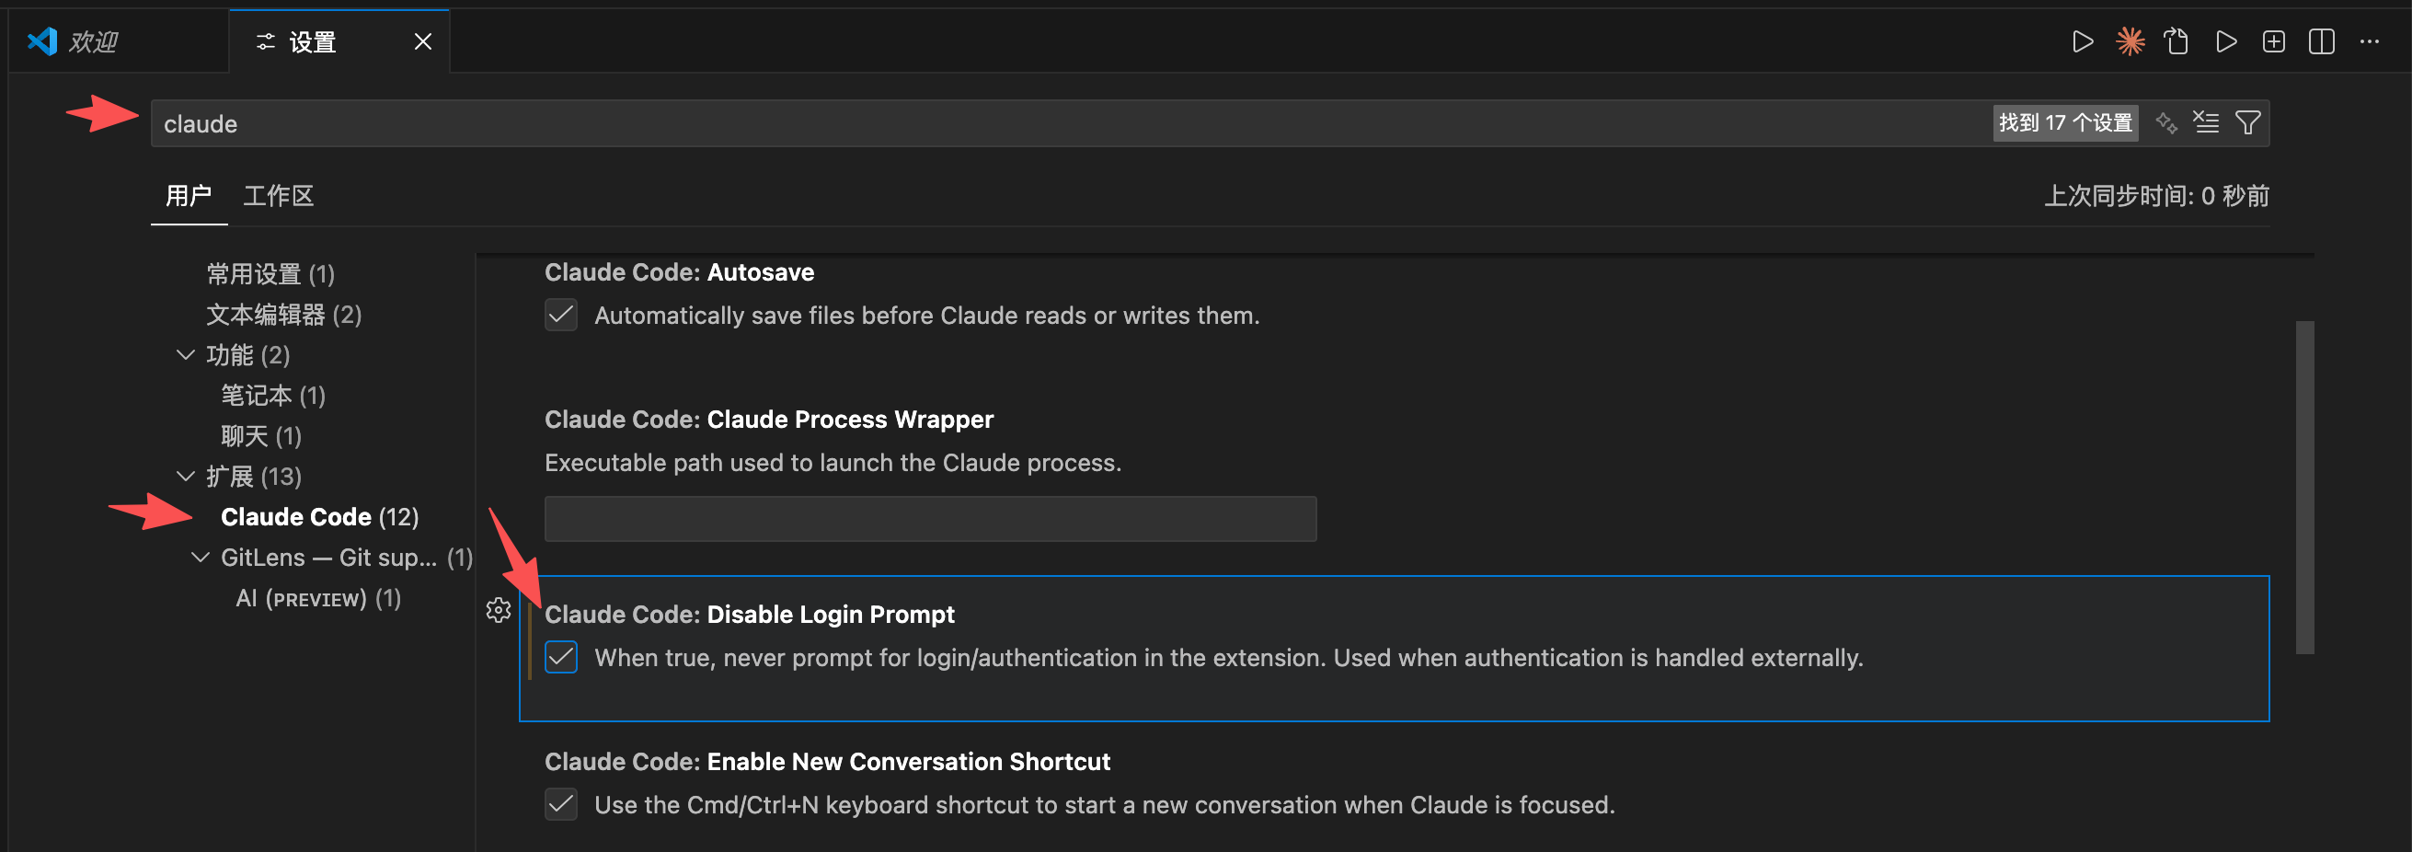Uncheck the Autosave checkbox
Image resolution: width=2412 pixels, height=852 pixels.
(561, 315)
